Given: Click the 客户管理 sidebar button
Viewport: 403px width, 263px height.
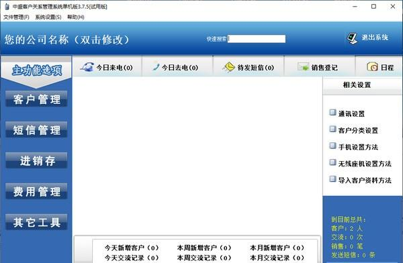Looking at the screenshot, I should click(x=36, y=99).
